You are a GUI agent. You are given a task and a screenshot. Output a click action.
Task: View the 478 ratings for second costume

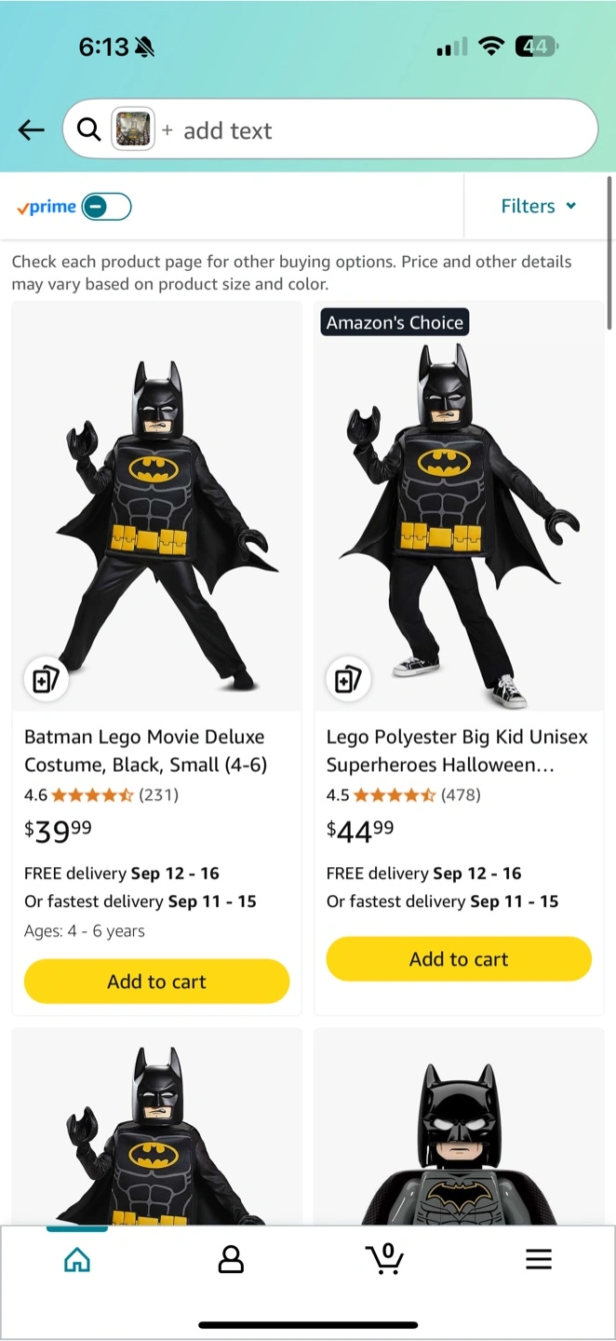tap(461, 795)
